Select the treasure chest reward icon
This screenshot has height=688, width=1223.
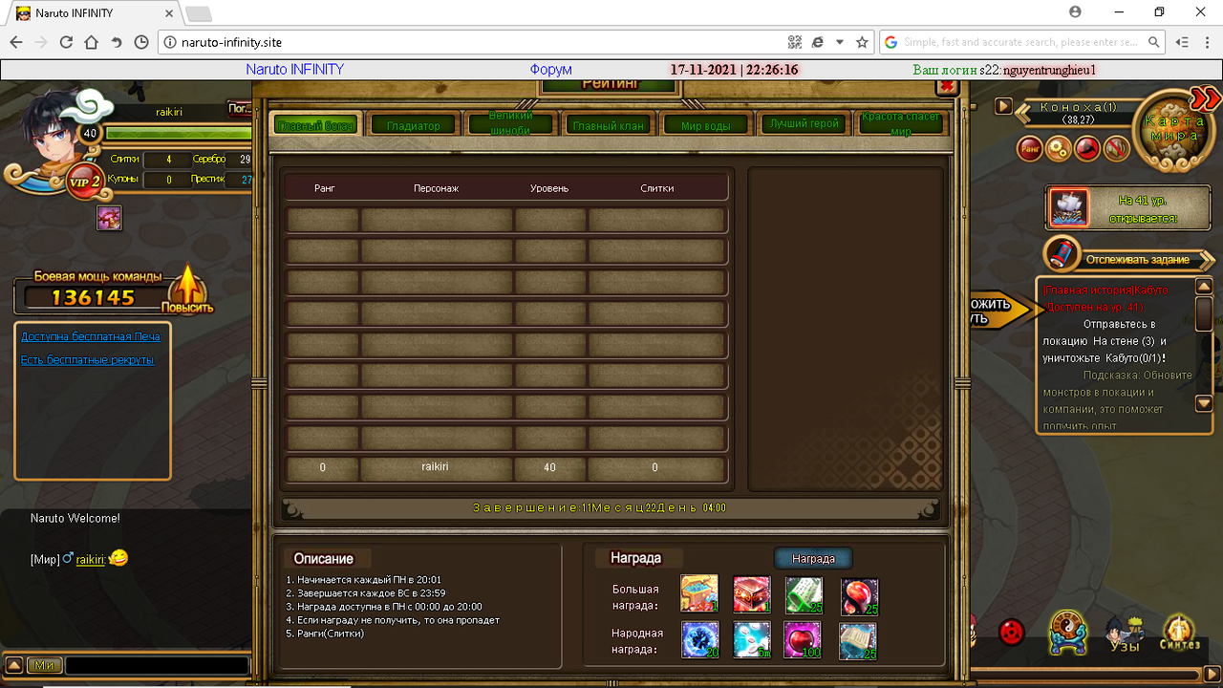(x=699, y=594)
